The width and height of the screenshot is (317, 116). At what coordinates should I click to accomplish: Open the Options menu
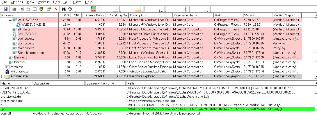16,2
